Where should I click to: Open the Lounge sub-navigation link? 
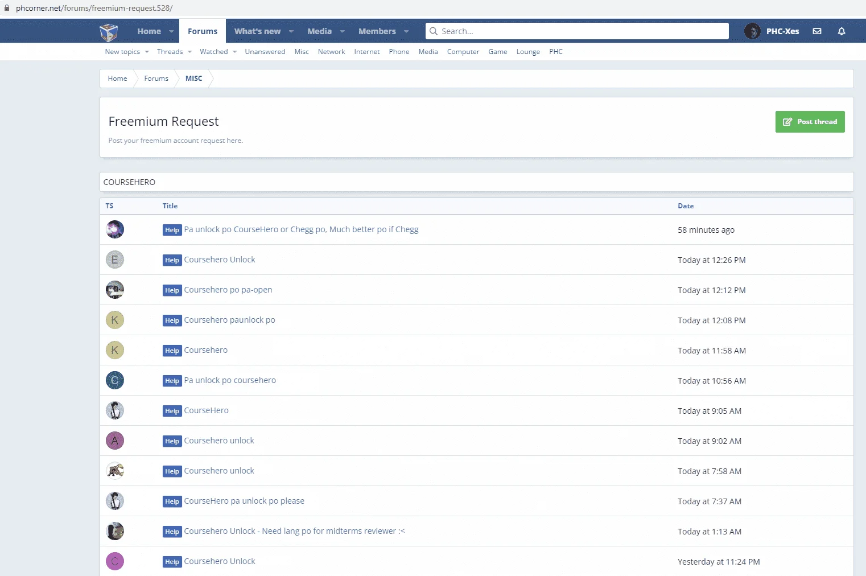tap(528, 52)
